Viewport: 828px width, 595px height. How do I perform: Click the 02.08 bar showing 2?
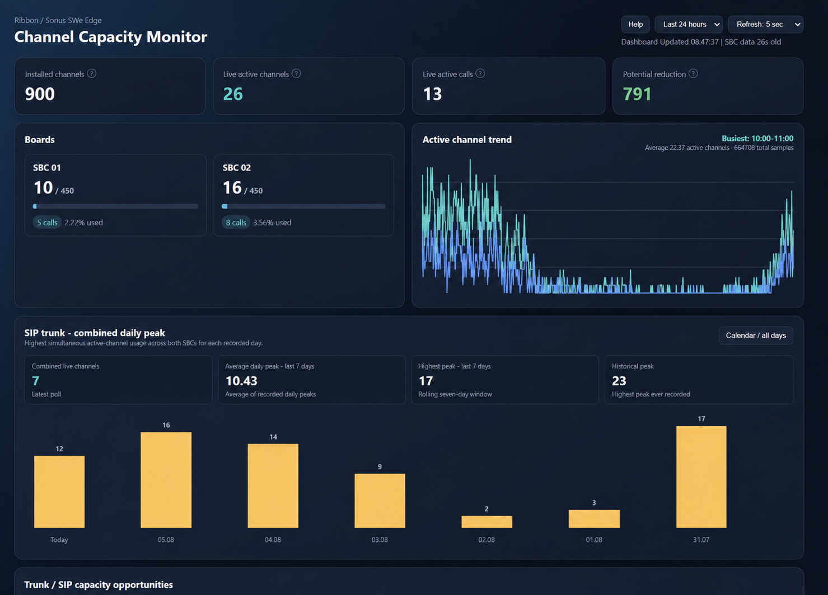click(486, 522)
